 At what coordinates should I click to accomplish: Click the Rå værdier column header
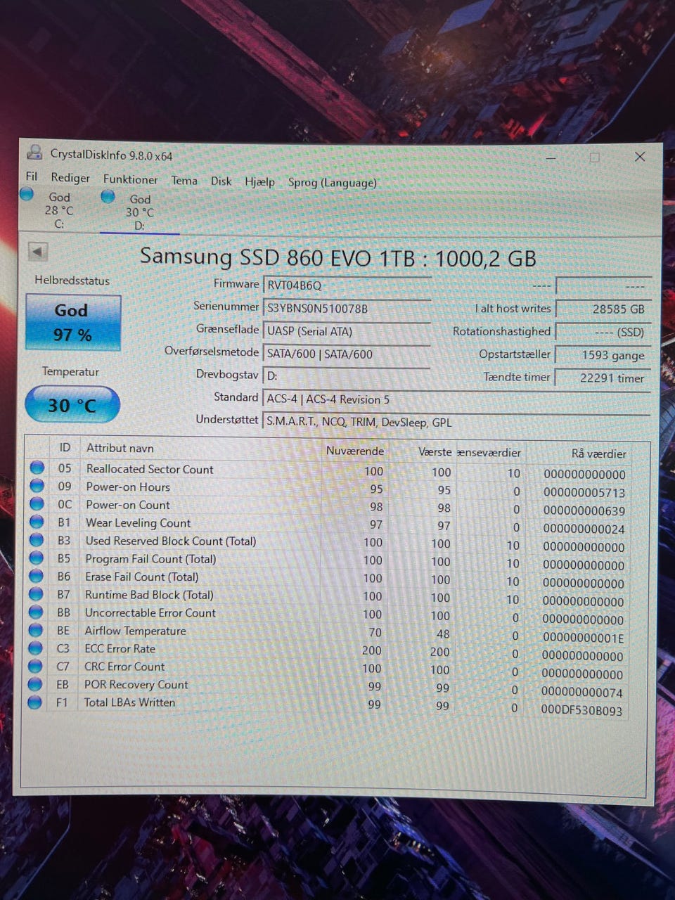(598, 454)
